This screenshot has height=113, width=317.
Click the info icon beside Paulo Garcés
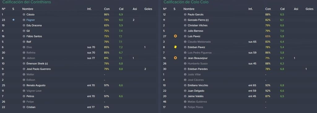pyautogui.click(x=185, y=15)
